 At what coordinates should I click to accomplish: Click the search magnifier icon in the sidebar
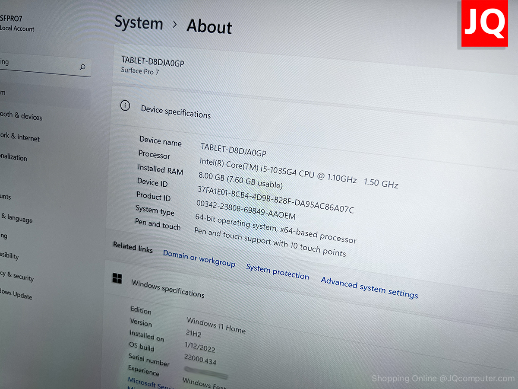[82, 67]
